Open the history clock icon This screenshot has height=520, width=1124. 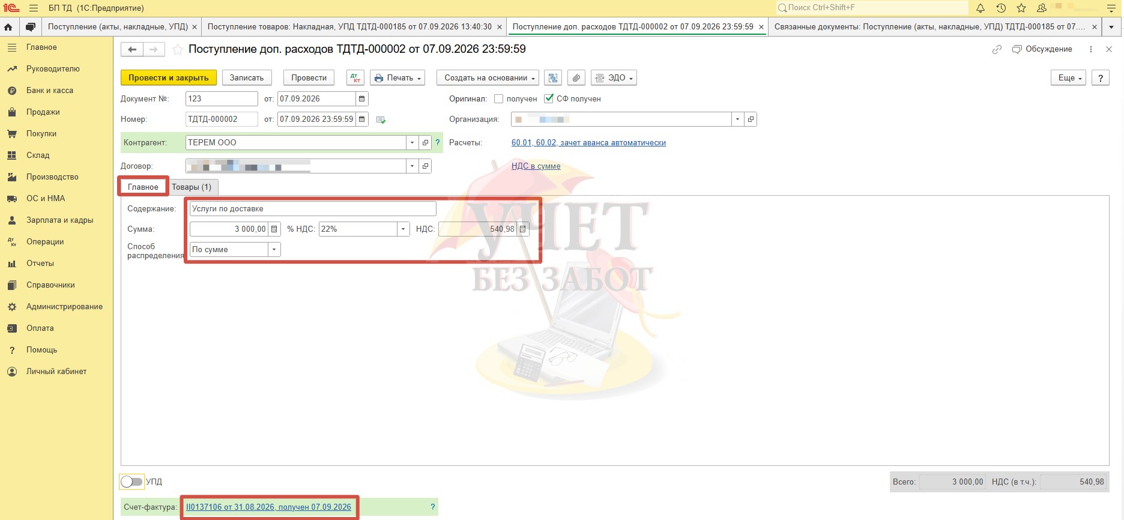1001,8
